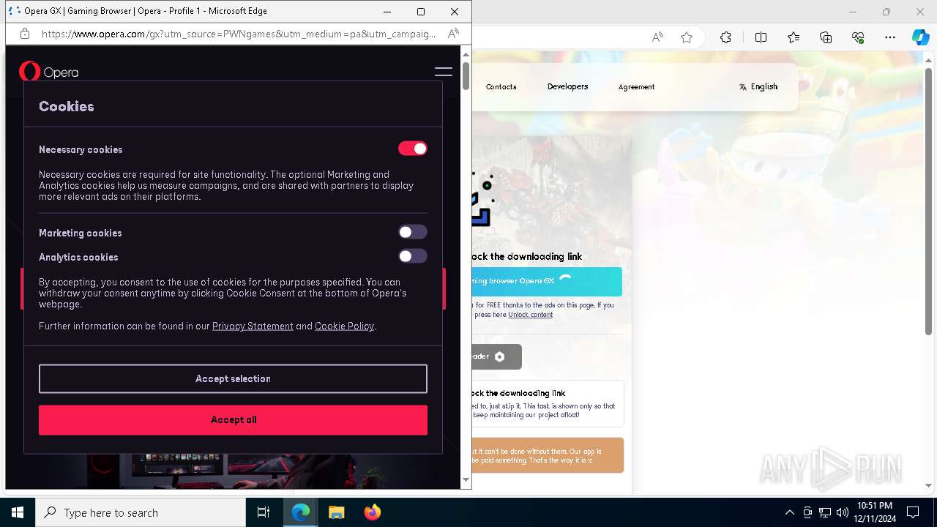
Task: Open Developers menu item
Action: tap(567, 86)
